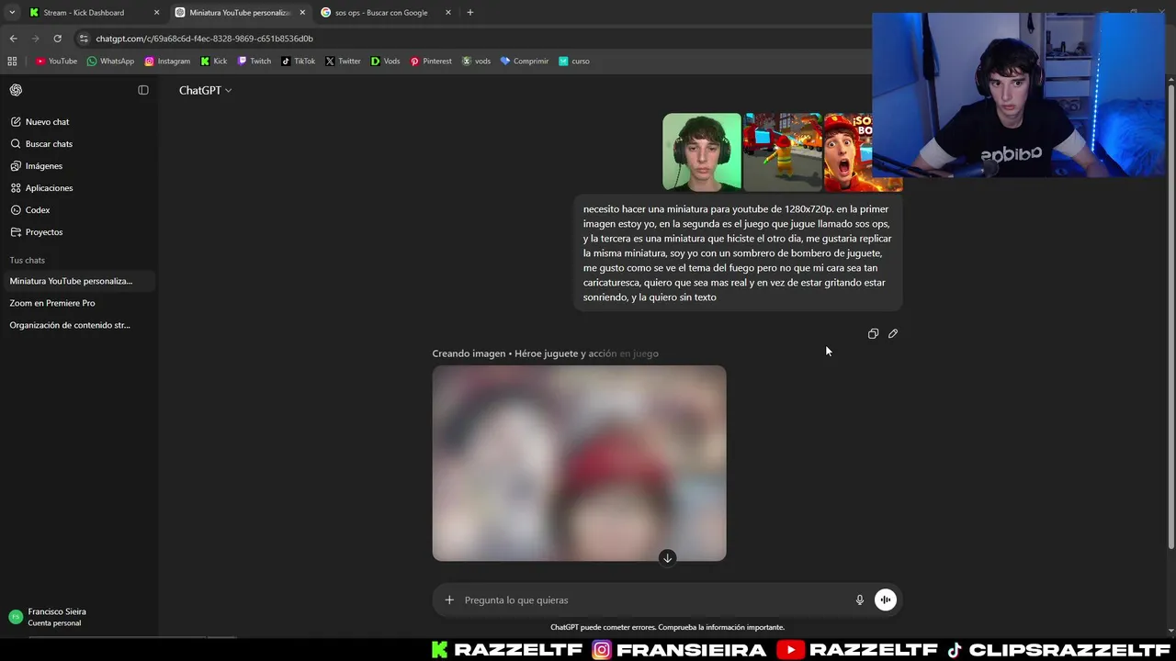Close the sos ops Google tab
Screen dimensions: 1176x661
click(448, 13)
